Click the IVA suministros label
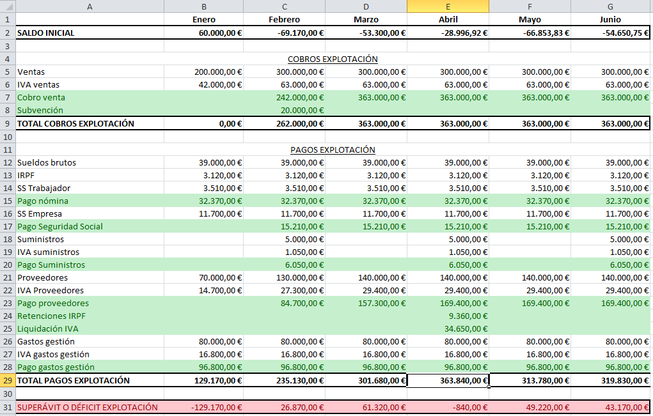The image size is (653, 416). click(49, 252)
